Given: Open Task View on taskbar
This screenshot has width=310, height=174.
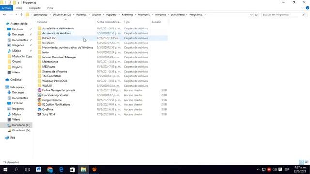Looking at the screenshot, I should click(x=27, y=170).
